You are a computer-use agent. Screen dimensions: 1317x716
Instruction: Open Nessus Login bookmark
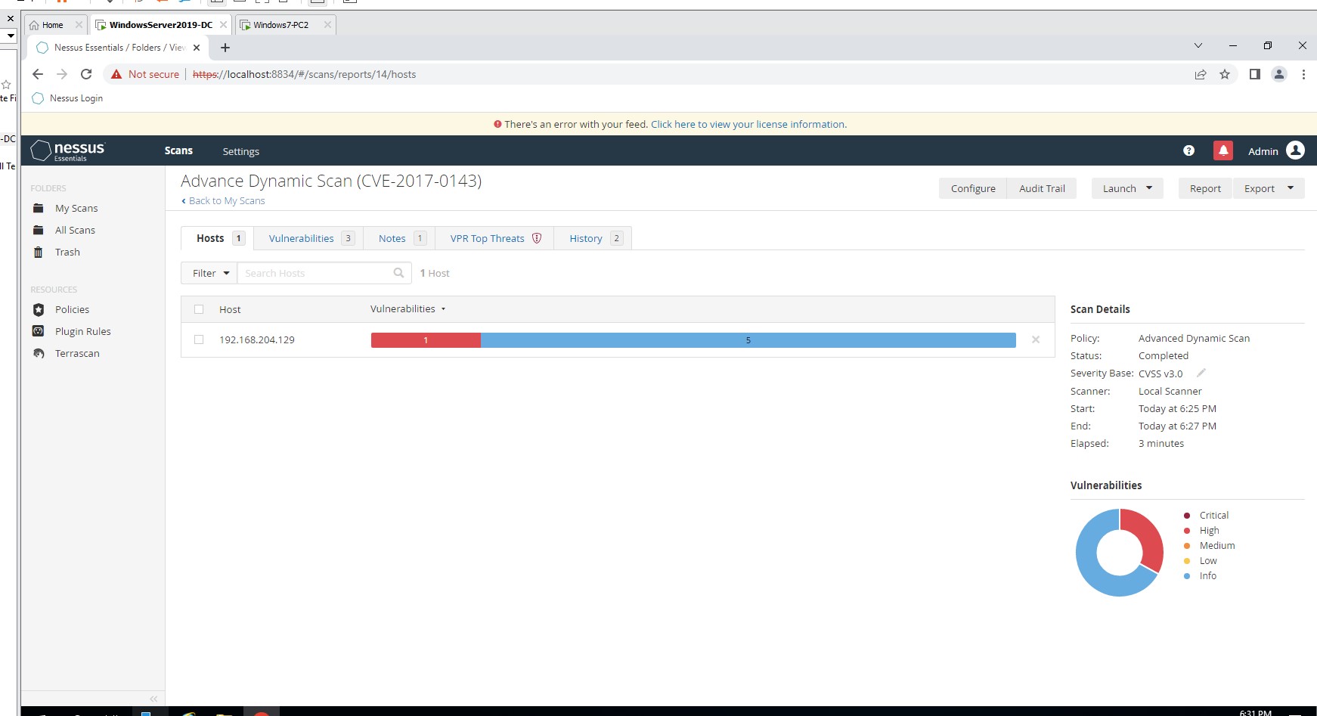click(68, 98)
